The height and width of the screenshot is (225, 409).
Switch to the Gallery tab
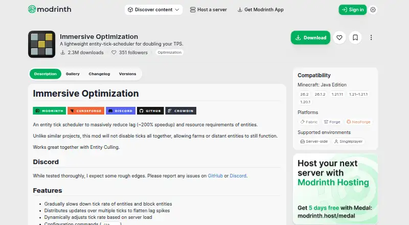pyautogui.click(x=73, y=74)
